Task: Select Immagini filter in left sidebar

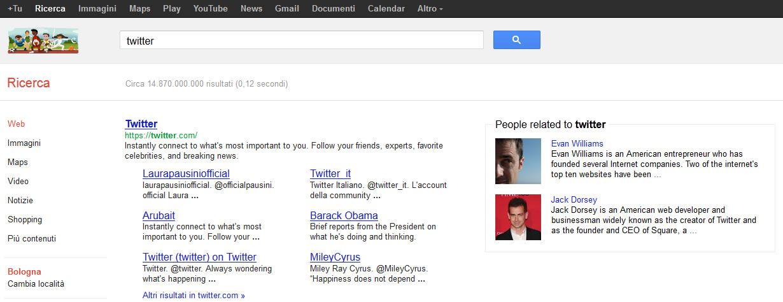Action: (x=24, y=143)
